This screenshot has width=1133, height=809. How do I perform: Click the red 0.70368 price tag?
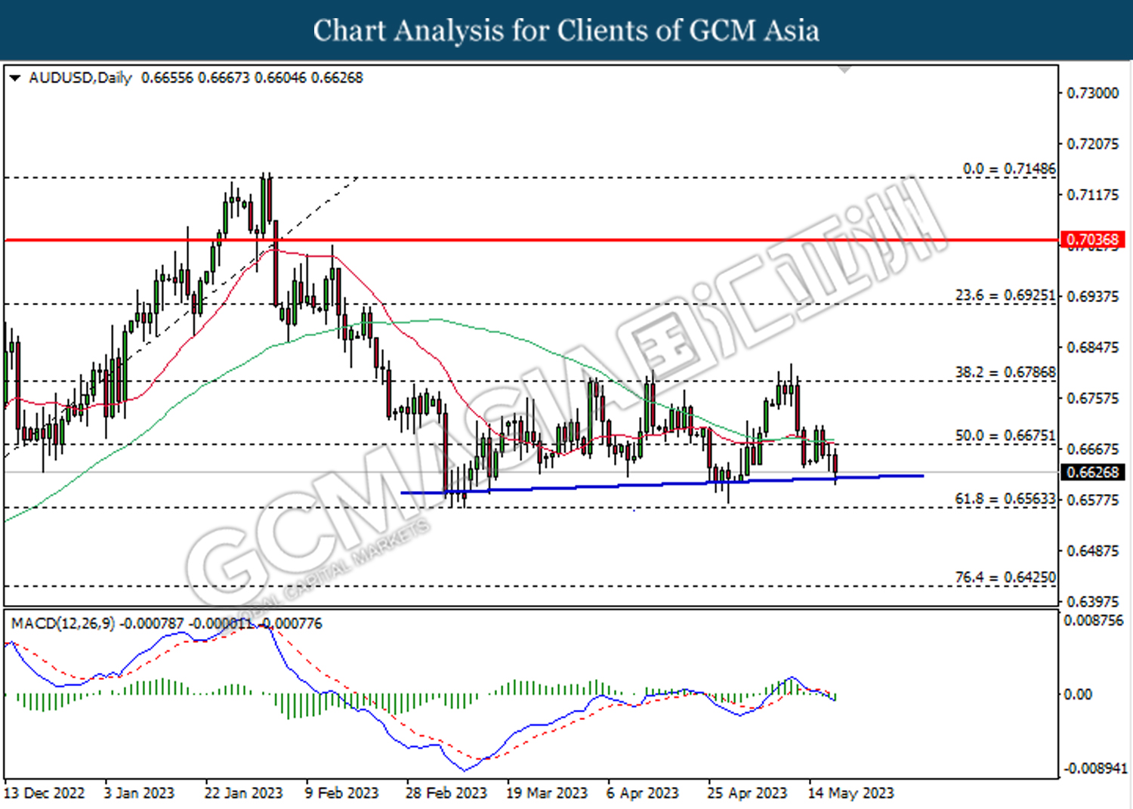(1091, 239)
